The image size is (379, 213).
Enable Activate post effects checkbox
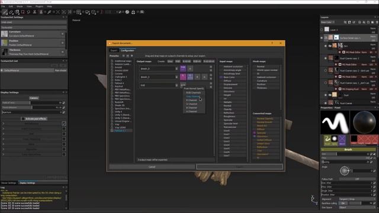23,119
